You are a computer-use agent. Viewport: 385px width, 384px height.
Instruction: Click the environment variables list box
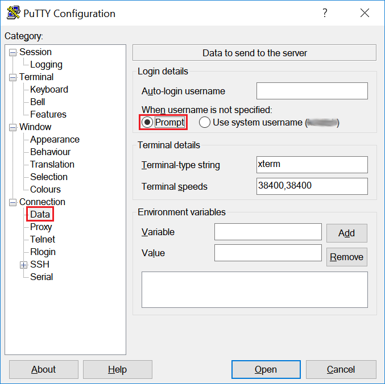click(254, 289)
